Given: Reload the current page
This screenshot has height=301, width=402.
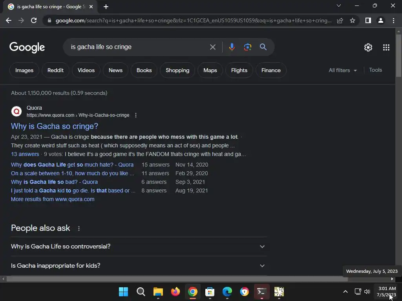Looking at the screenshot, I should click(34, 20).
